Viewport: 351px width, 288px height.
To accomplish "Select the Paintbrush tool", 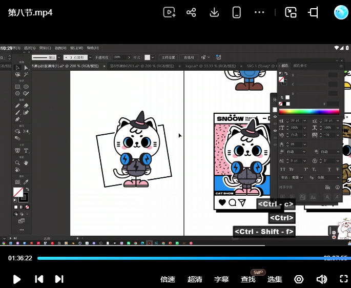I will coord(17,112).
